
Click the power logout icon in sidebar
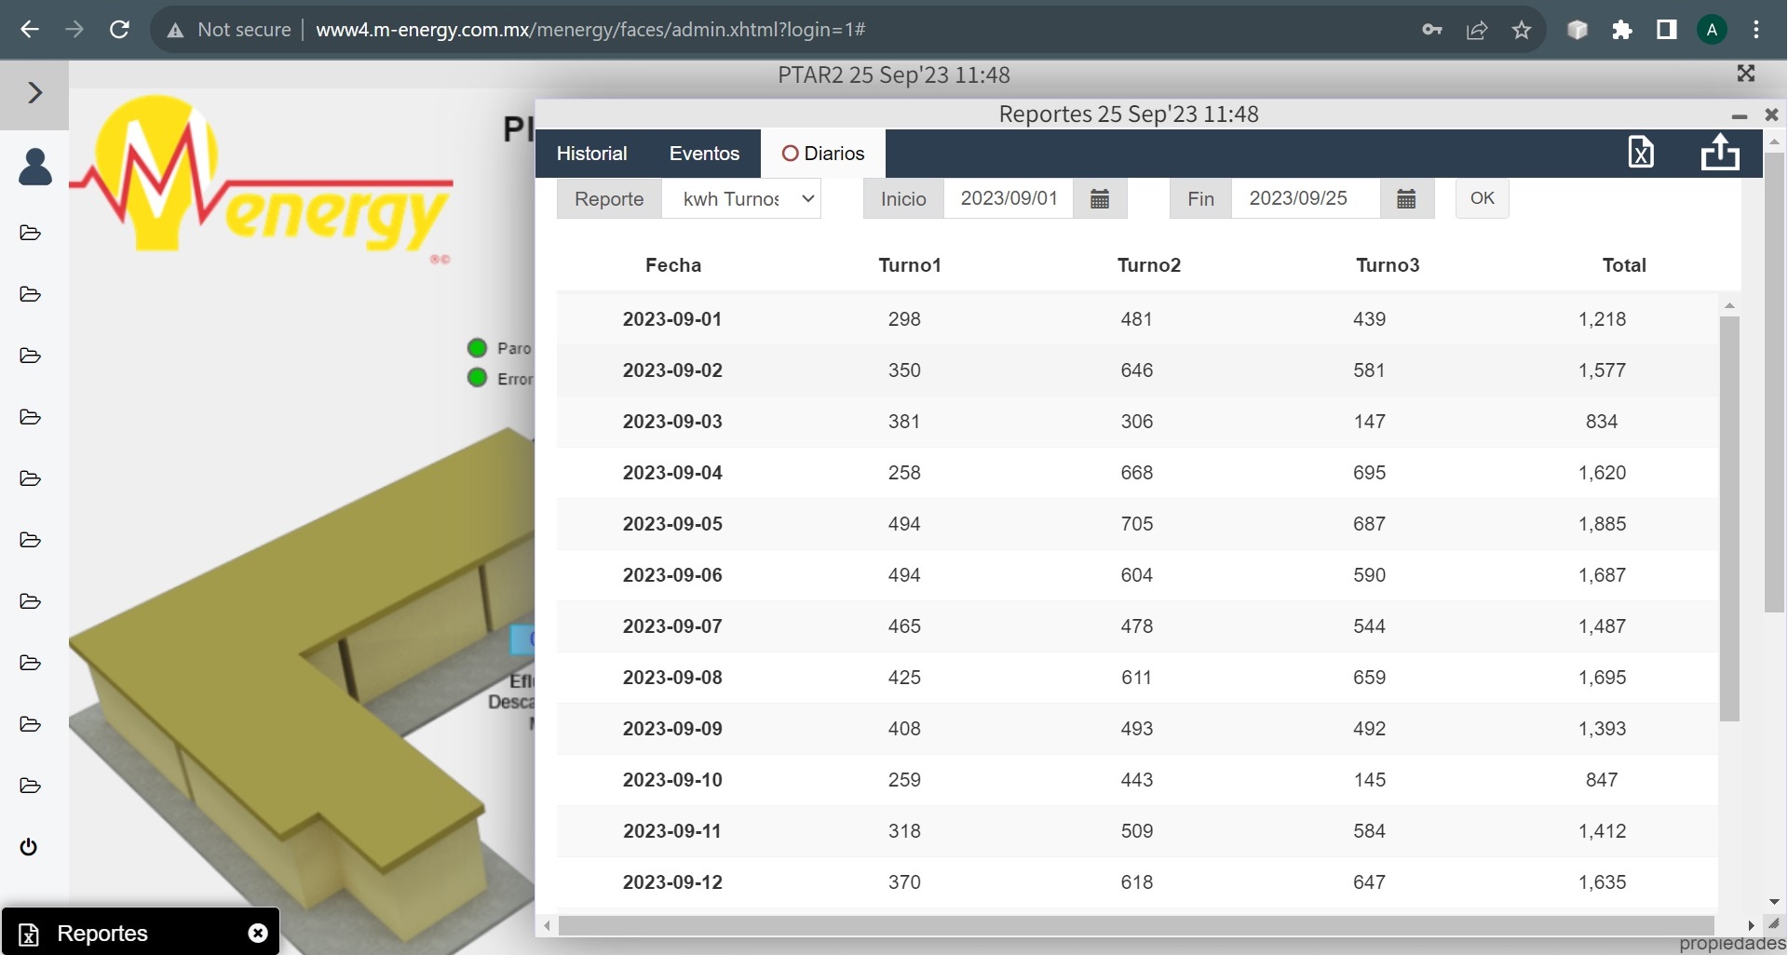click(29, 847)
